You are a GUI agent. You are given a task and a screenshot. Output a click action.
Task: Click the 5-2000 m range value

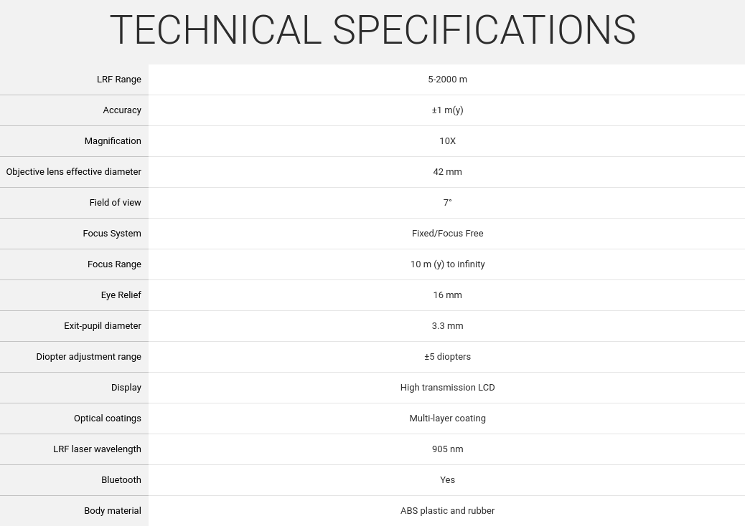448,80
